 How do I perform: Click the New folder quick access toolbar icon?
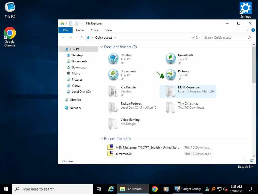pyautogui.click(x=76, y=23)
